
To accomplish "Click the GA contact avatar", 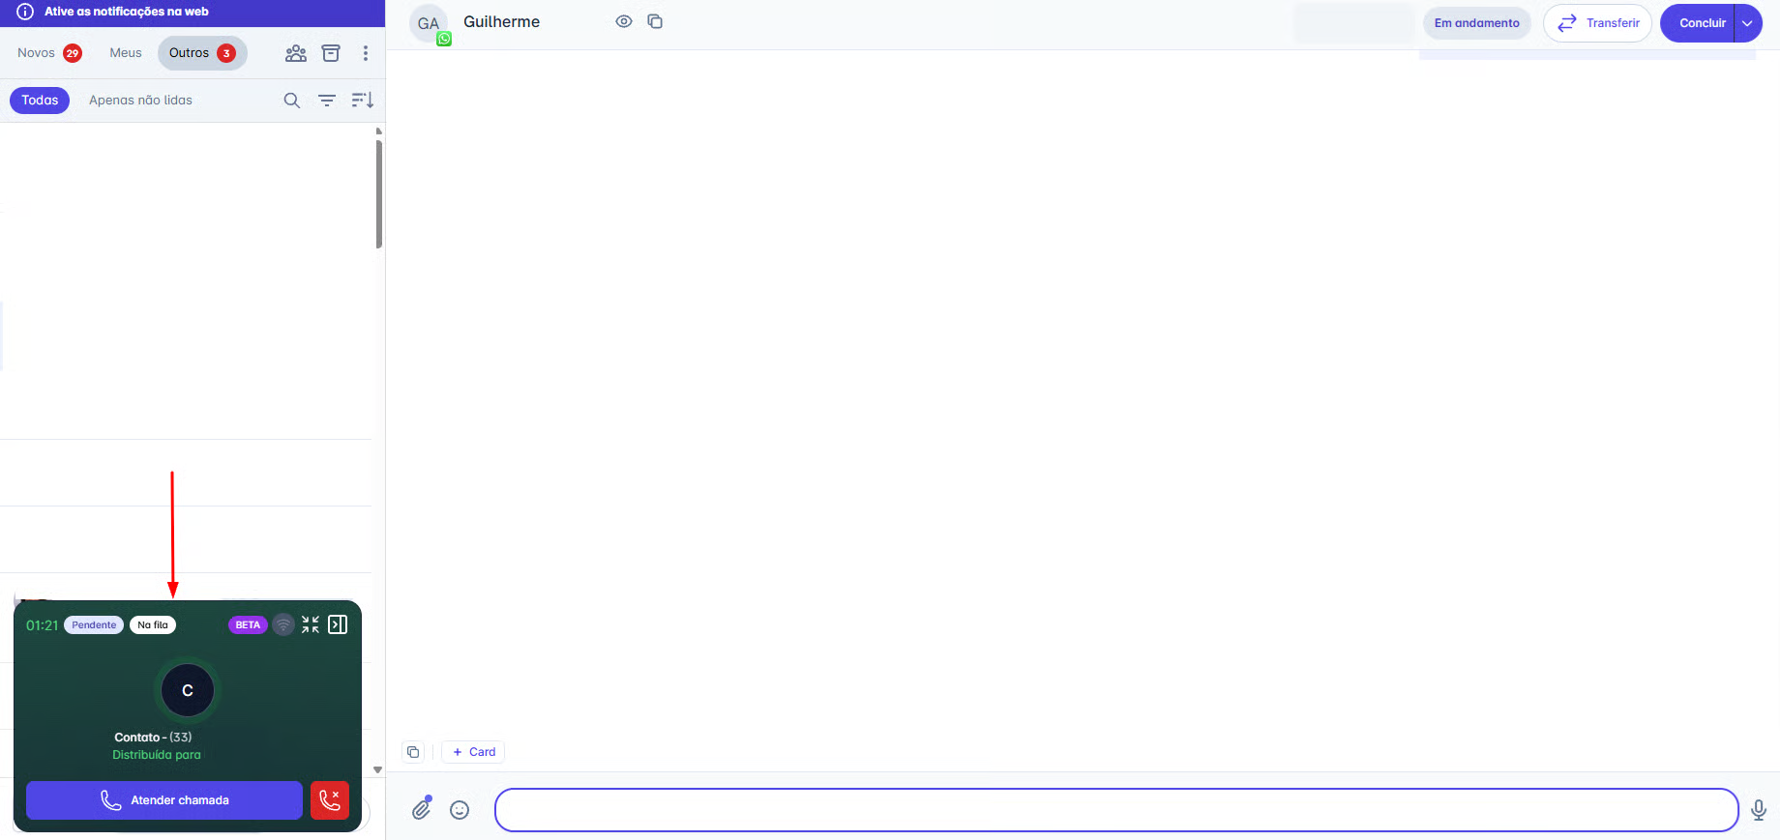I will [x=429, y=23].
